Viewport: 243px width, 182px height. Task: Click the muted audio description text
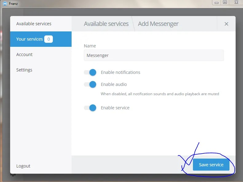(160, 94)
